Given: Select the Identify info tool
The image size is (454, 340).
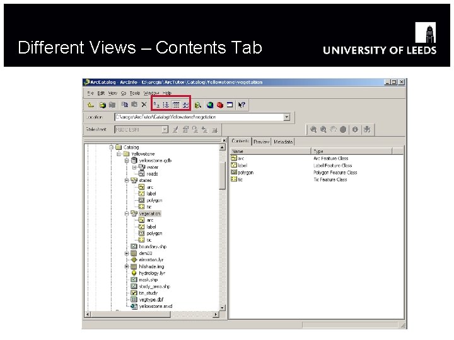Looking at the screenshot, I should click(355, 130).
